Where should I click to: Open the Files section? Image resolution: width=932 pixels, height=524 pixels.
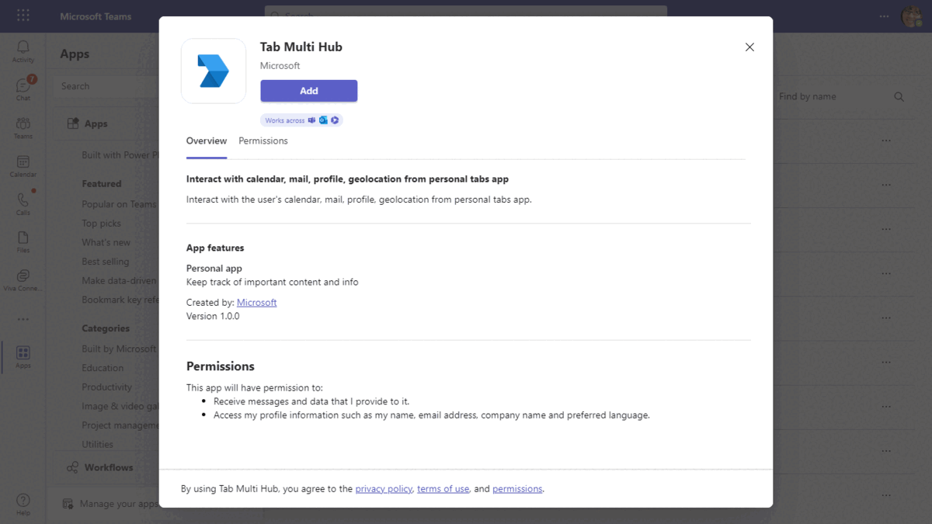click(x=23, y=243)
